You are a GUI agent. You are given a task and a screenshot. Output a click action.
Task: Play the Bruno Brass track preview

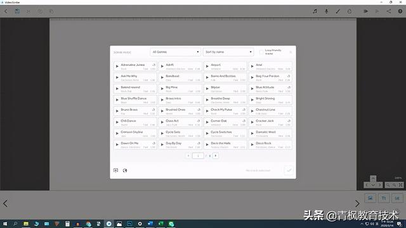coord(117,111)
